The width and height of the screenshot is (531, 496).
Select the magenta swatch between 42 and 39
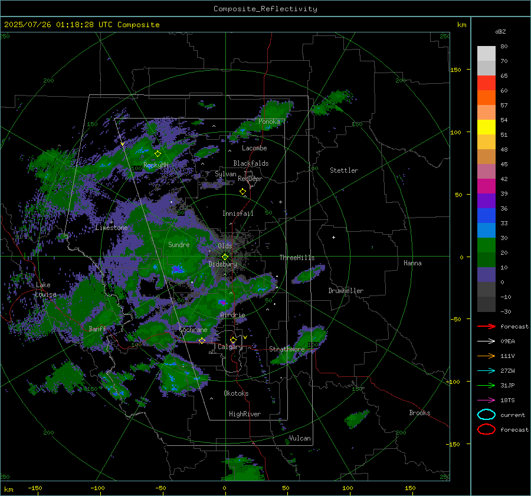486,186
